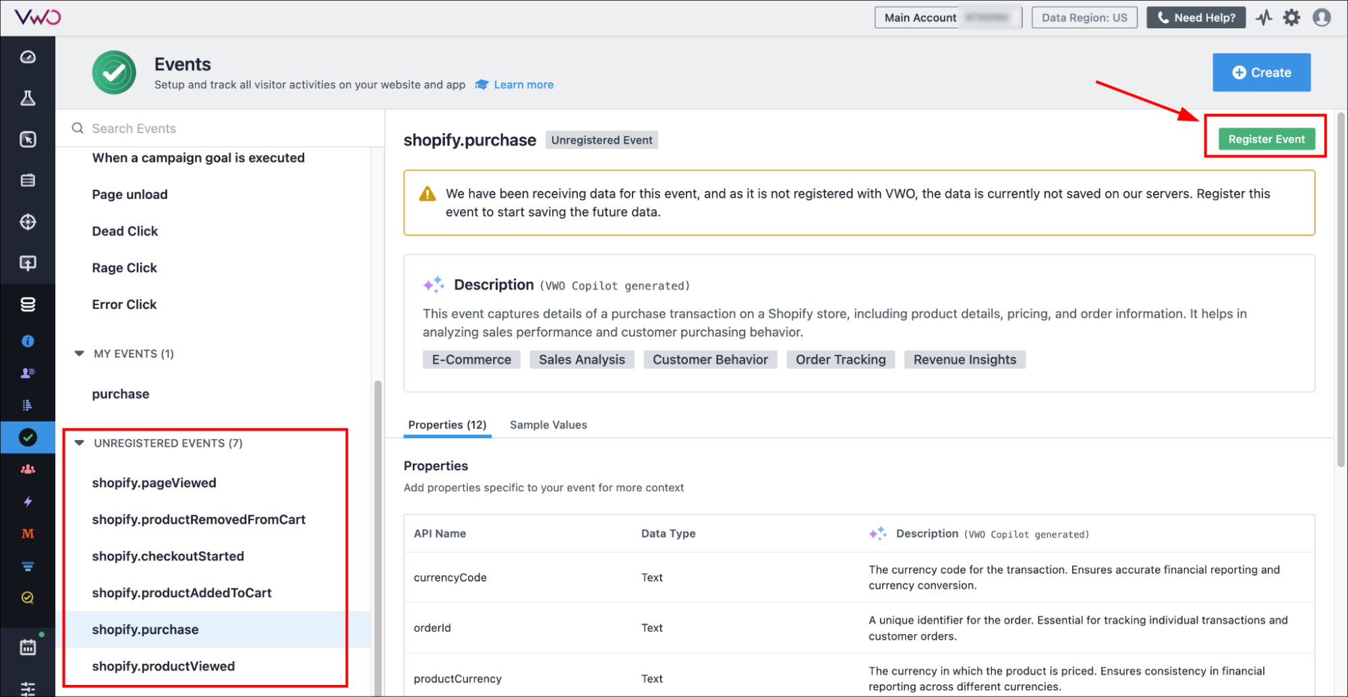1348x697 pixels.
Task: Select the Error Click event
Action: [x=124, y=304]
